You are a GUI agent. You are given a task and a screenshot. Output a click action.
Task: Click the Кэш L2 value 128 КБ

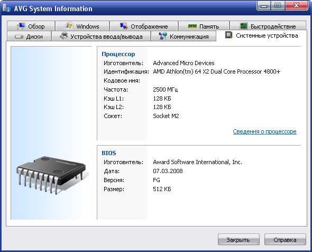(x=162, y=107)
